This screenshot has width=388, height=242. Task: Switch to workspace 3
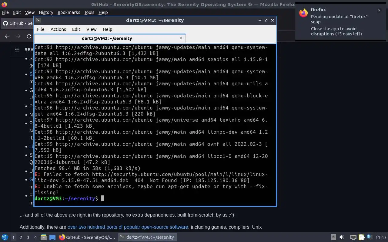pyautogui.click(x=28, y=237)
